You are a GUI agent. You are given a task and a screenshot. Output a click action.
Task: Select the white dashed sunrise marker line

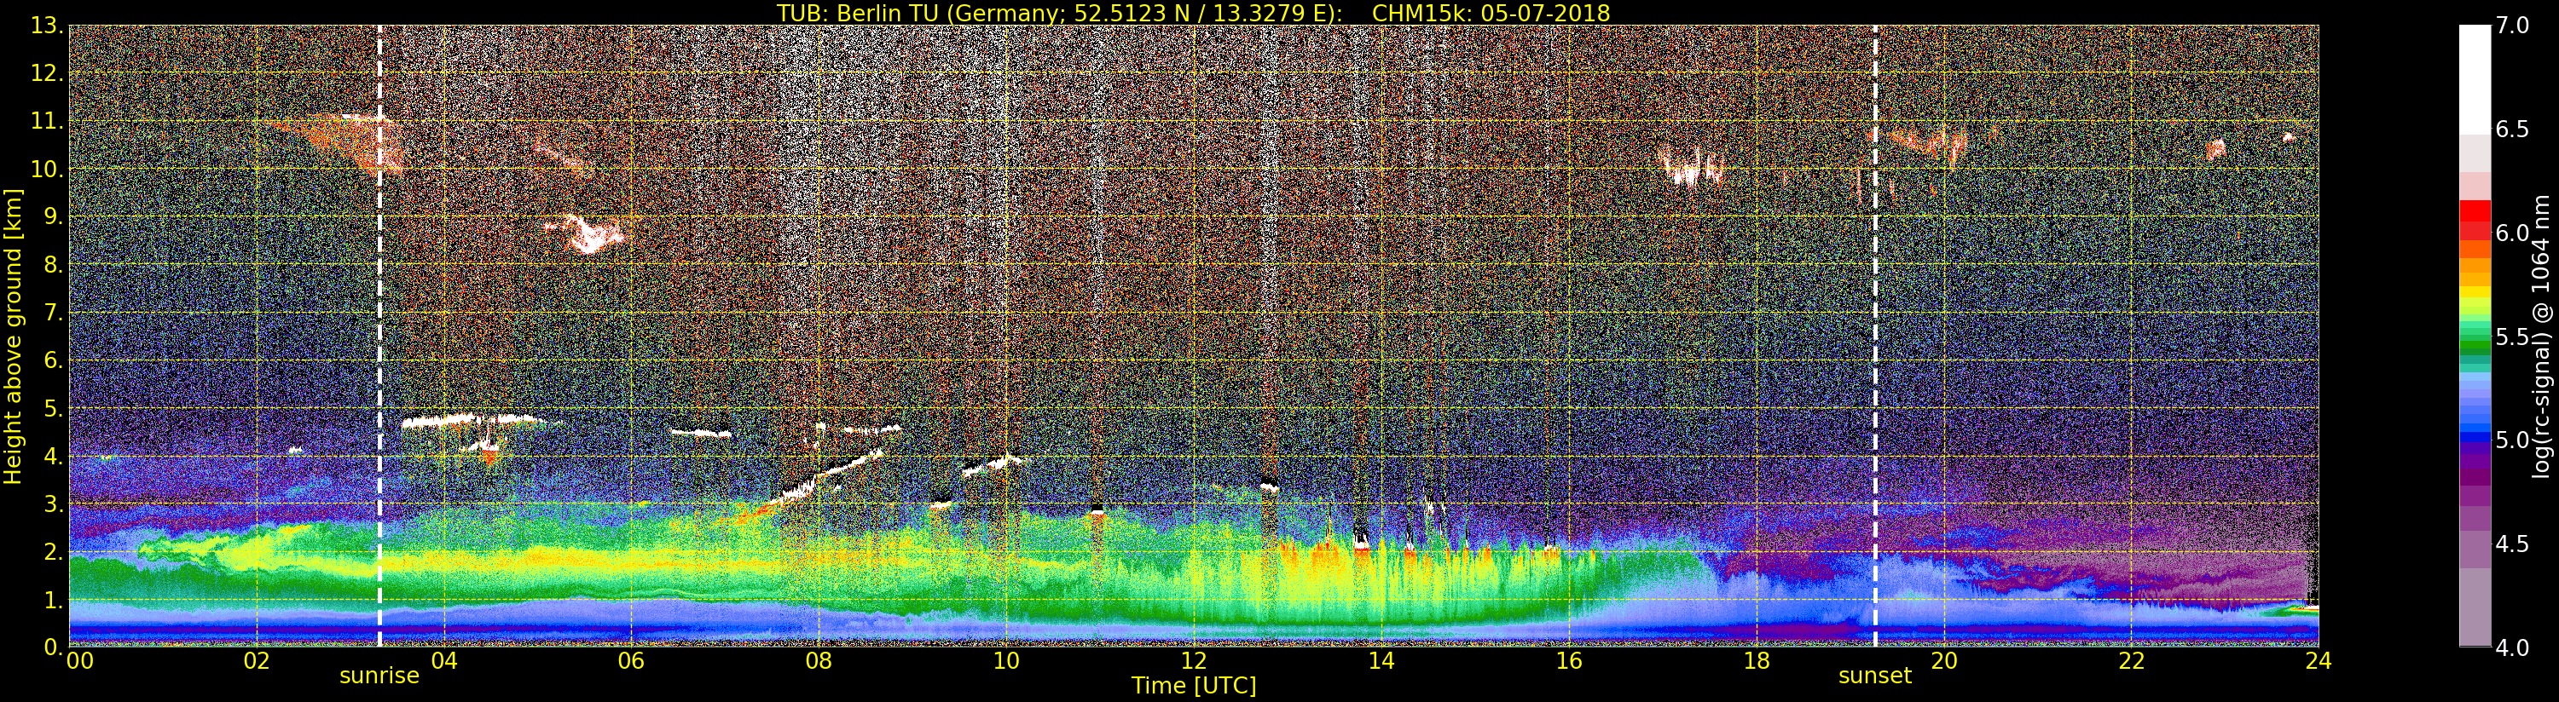[x=379, y=336]
